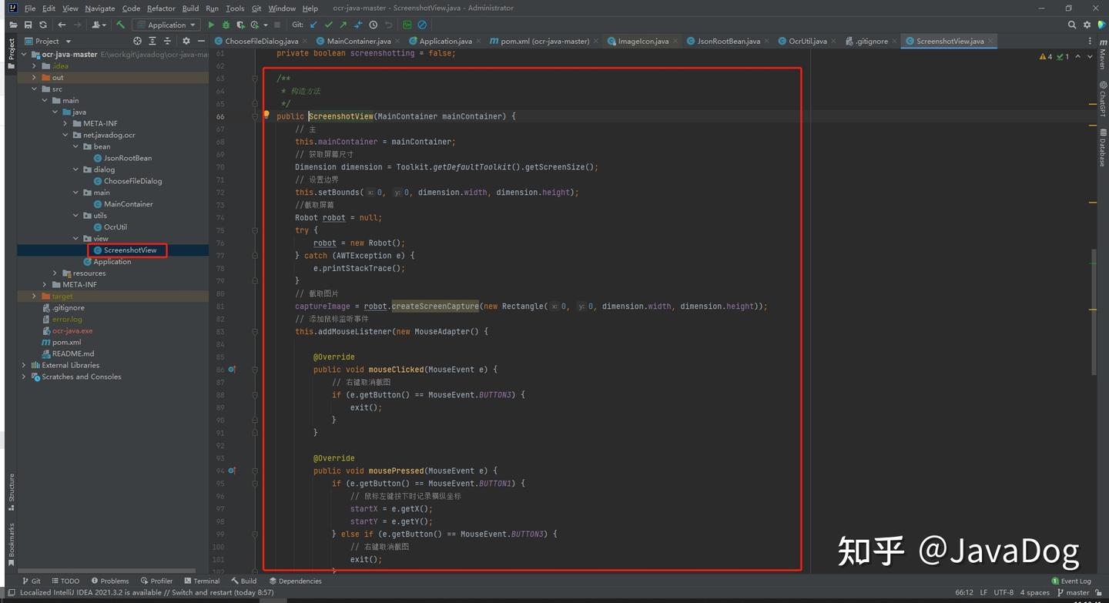This screenshot has width=1109, height=603.
Task: Open the Application run configuration dropdown
Action: pyautogui.click(x=166, y=25)
